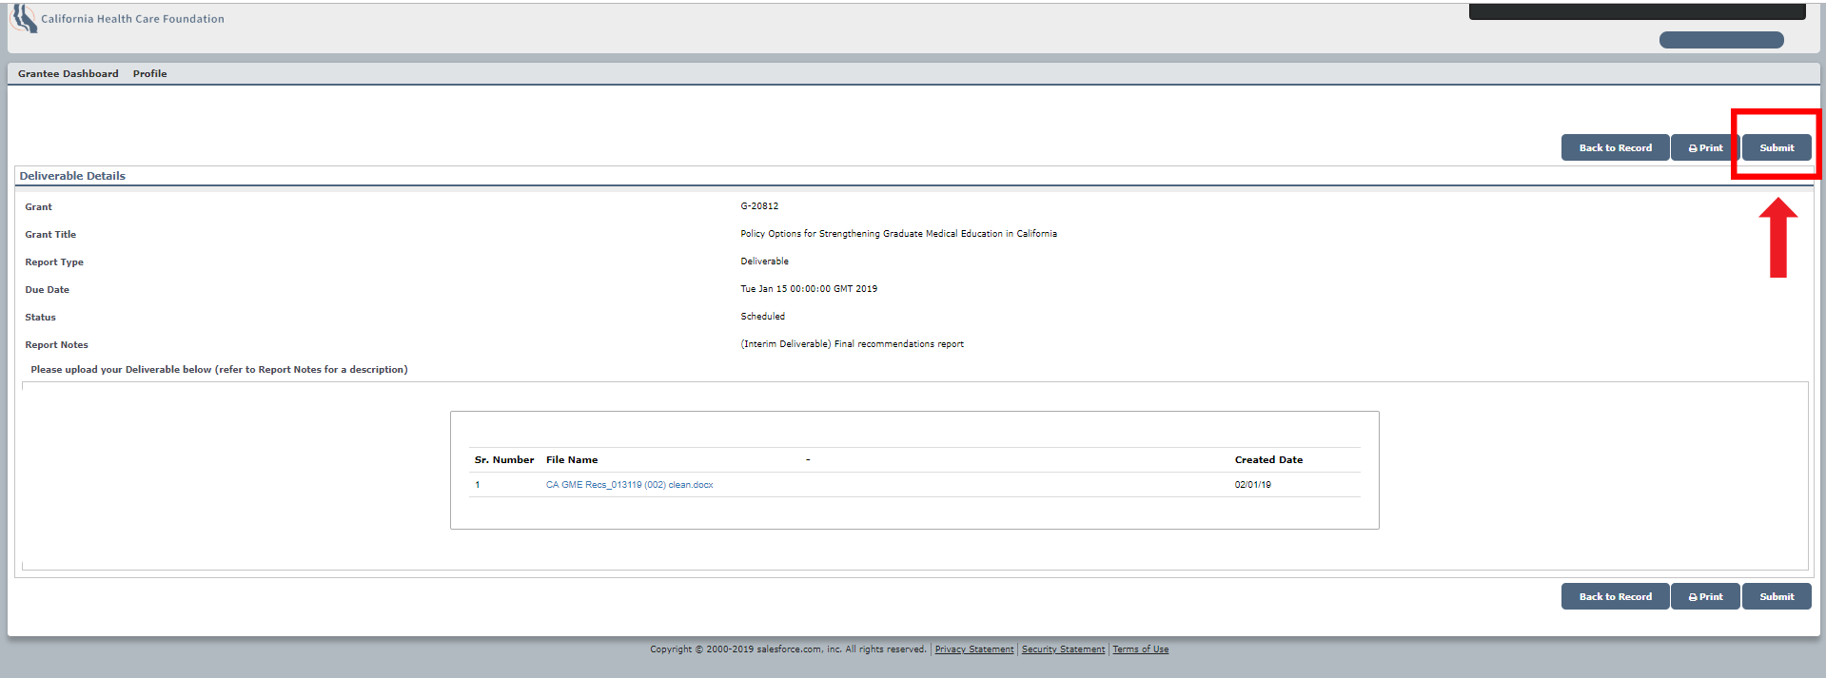Click the upload your Deliverable instruction text

coord(219,370)
